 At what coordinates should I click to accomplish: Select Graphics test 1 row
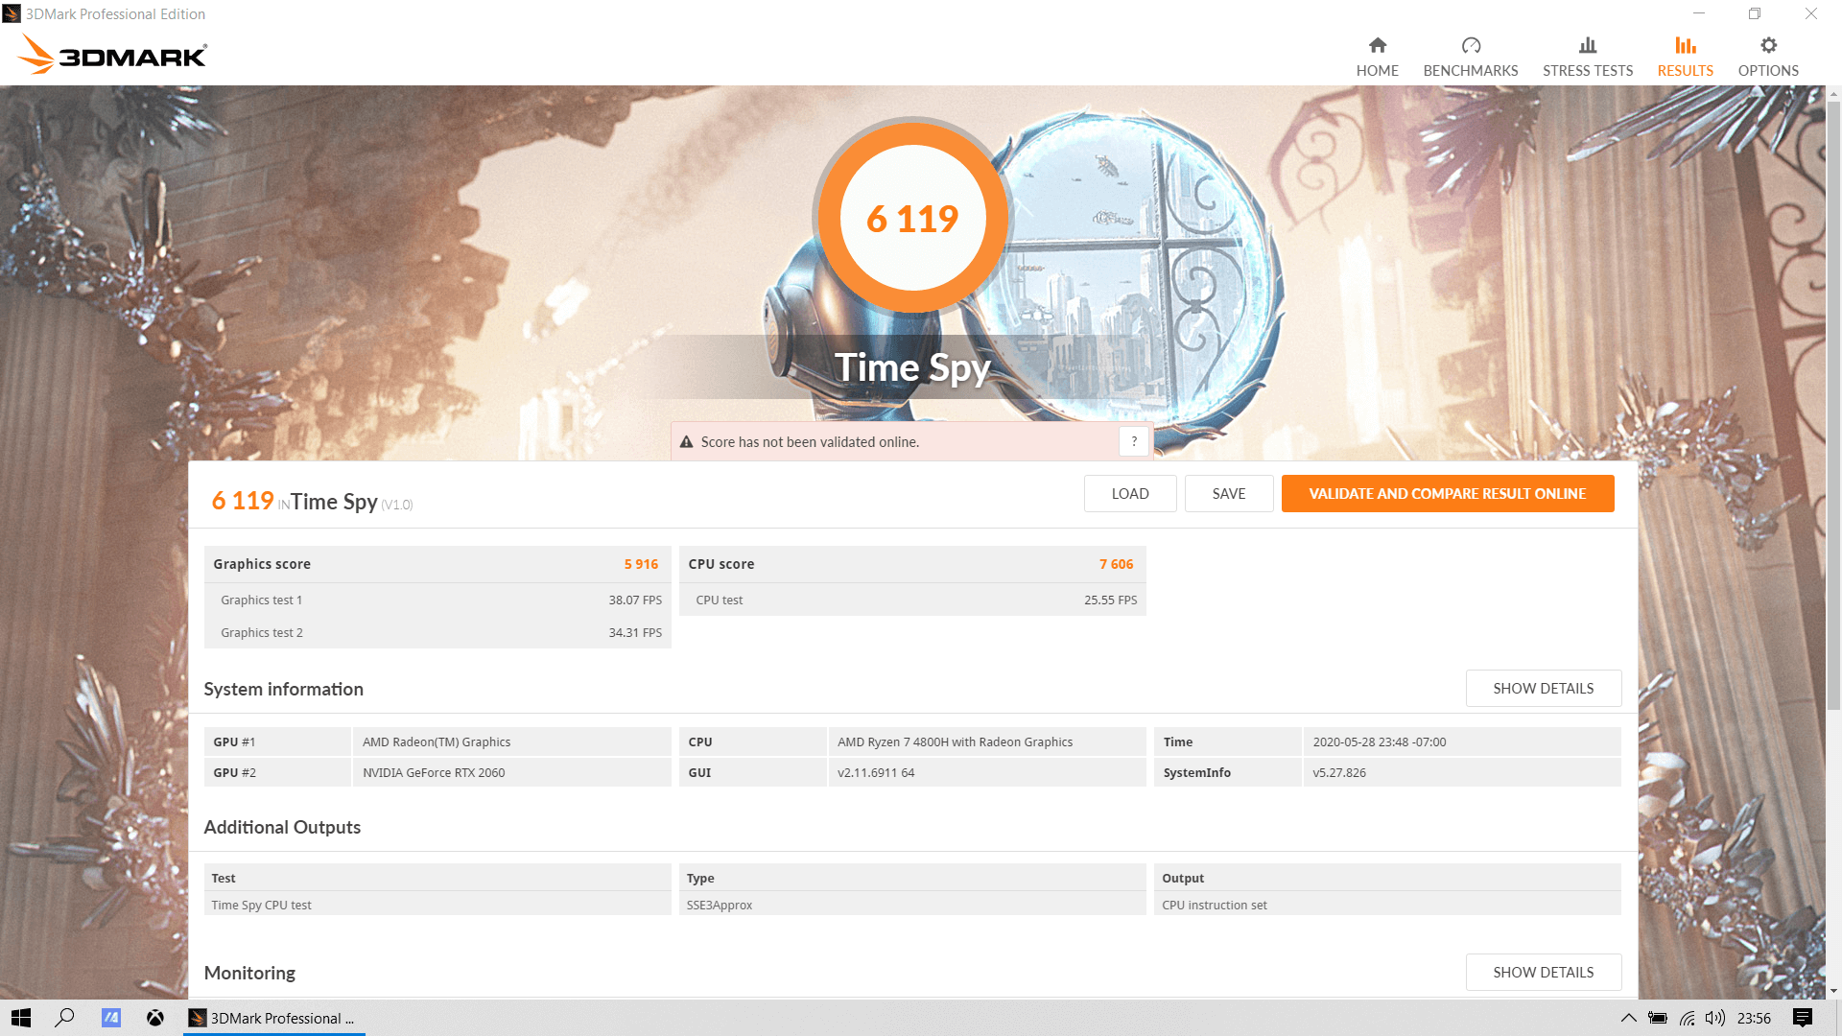coord(437,600)
